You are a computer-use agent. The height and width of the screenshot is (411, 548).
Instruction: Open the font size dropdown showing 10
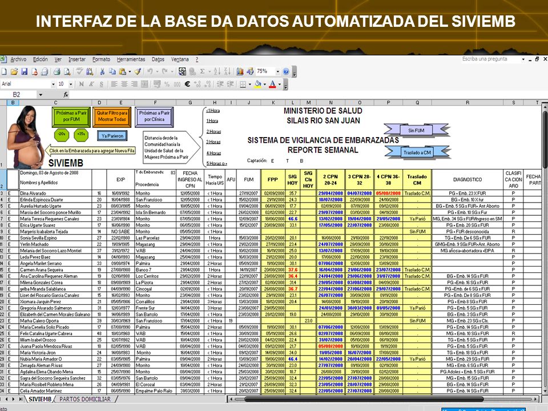click(71, 84)
